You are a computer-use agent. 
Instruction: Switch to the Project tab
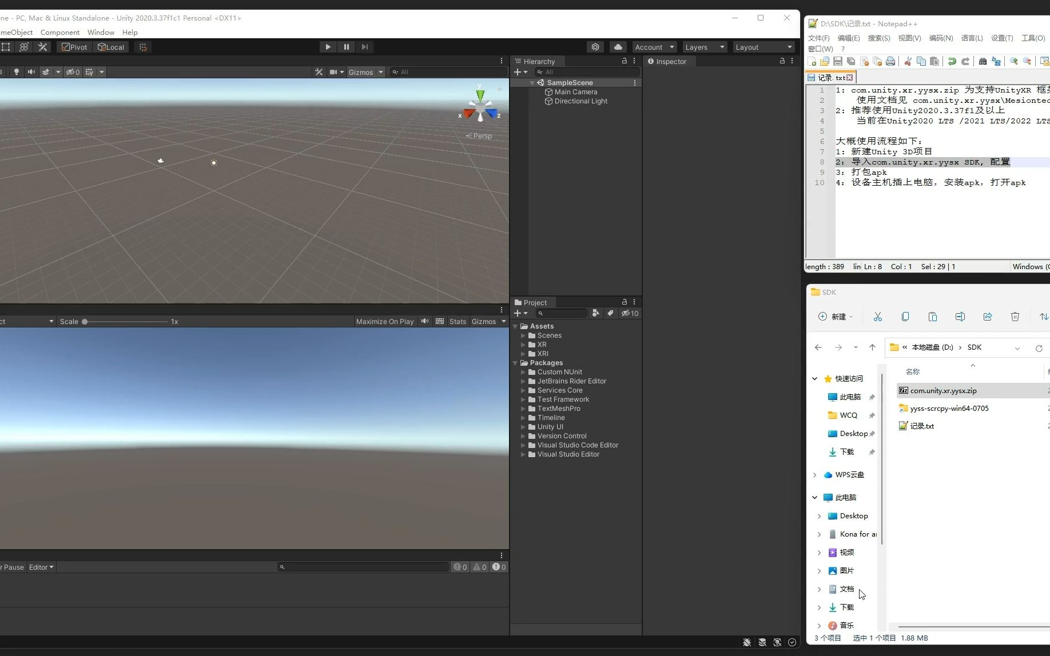tap(531, 302)
